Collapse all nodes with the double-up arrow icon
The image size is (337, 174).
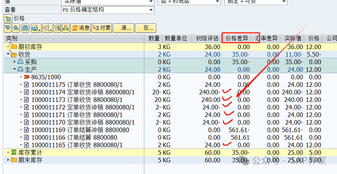16,28
